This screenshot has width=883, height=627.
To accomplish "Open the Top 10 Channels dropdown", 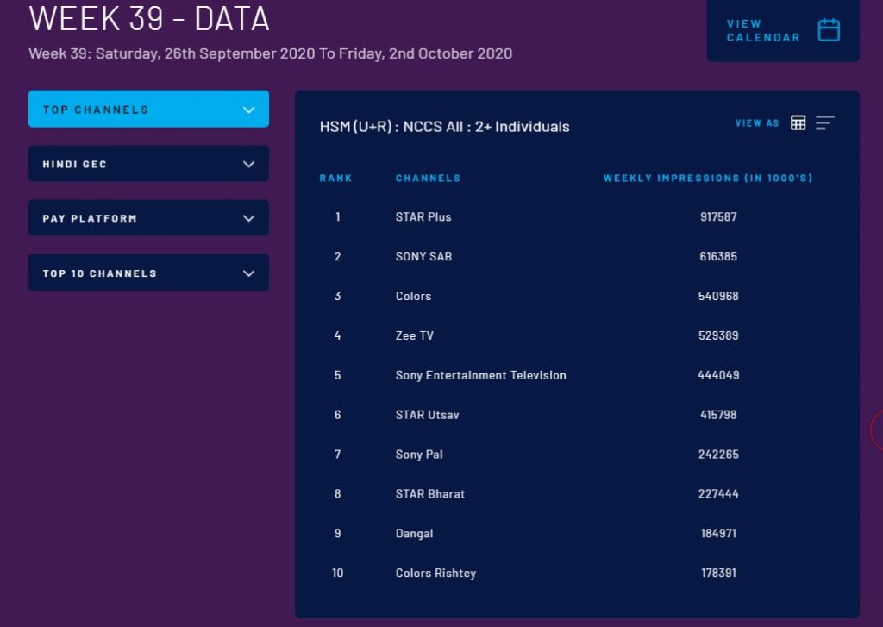I will [148, 273].
